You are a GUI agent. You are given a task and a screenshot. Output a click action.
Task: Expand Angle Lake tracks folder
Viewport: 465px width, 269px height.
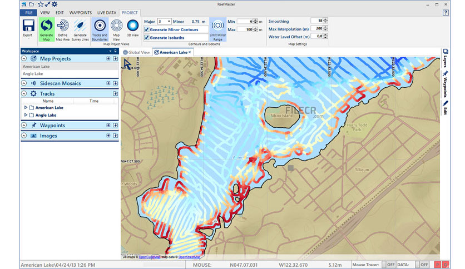point(26,115)
